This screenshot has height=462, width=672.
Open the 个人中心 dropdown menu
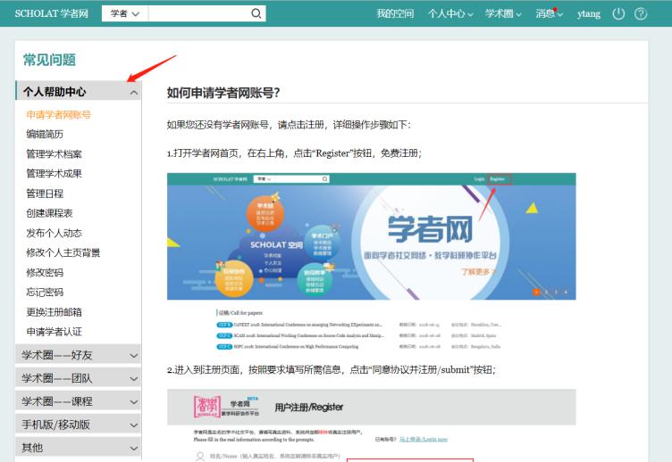[x=450, y=13]
